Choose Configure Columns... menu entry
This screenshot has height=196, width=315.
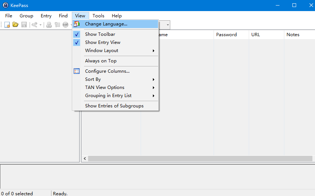[115, 71]
